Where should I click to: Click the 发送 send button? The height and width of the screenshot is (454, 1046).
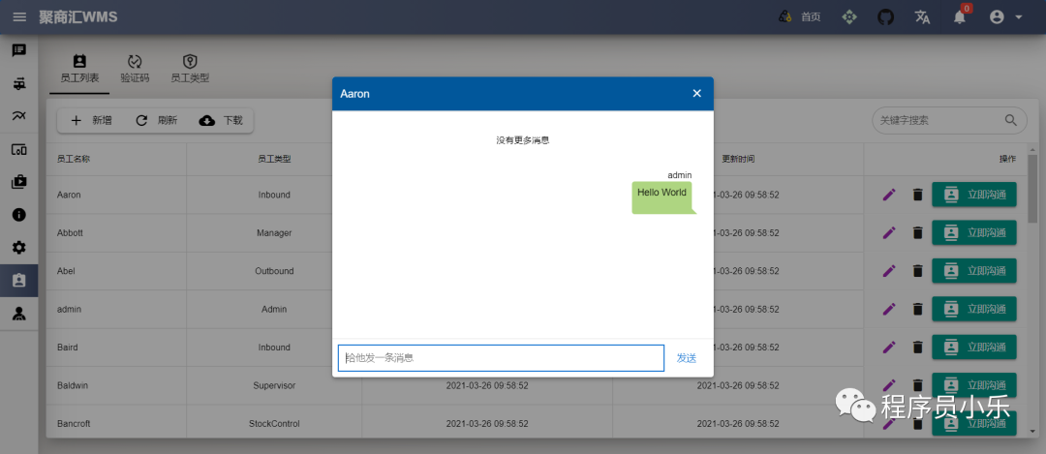(x=687, y=358)
